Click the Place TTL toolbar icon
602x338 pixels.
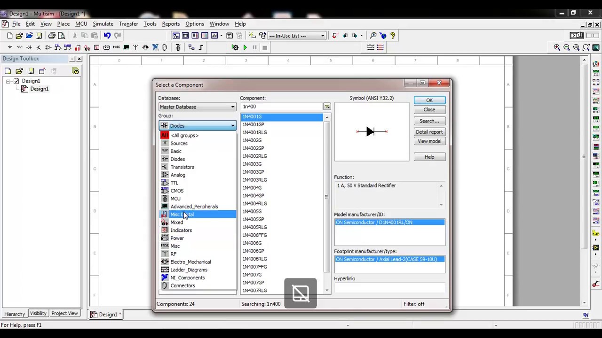[x=58, y=47]
